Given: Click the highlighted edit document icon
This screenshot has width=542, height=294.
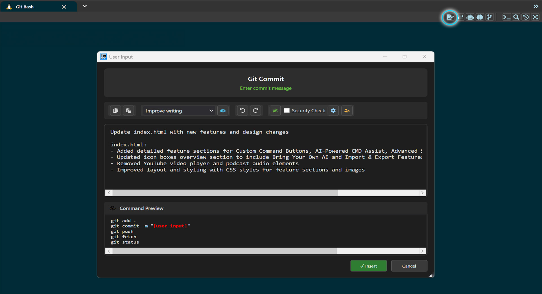Looking at the screenshot, I should point(450,17).
